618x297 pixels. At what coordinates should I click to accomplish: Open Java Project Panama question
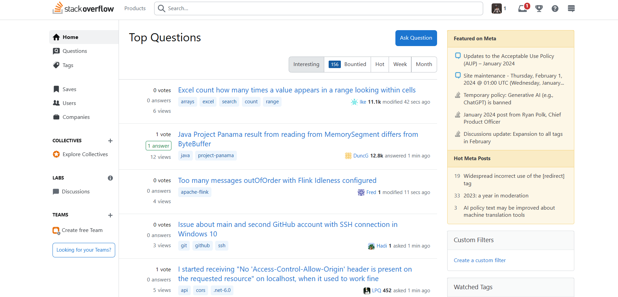pyautogui.click(x=298, y=139)
